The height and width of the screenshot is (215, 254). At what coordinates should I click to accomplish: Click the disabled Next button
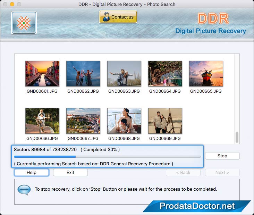[x=222, y=173]
